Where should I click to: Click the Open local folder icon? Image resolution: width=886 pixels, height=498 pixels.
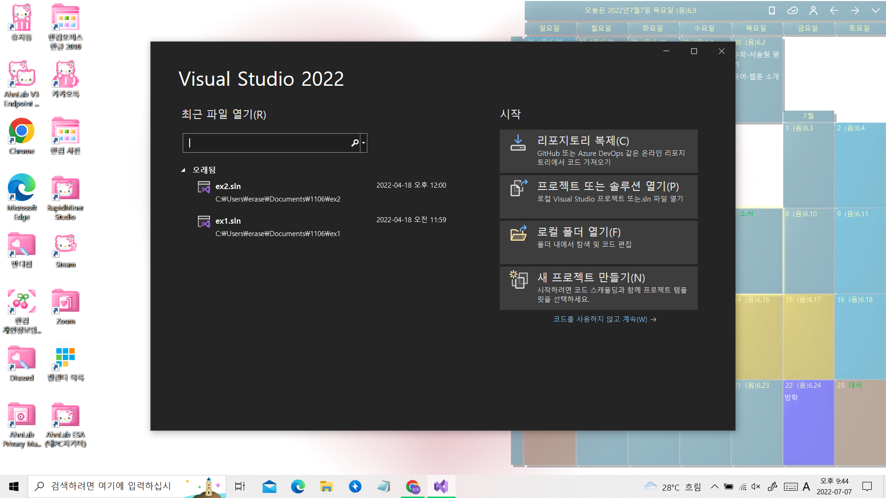[x=518, y=233]
